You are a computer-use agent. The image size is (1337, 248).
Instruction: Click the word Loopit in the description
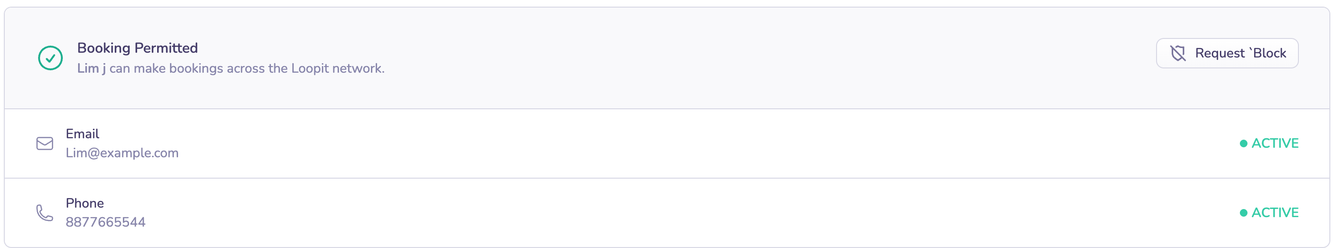(x=310, y=68)
